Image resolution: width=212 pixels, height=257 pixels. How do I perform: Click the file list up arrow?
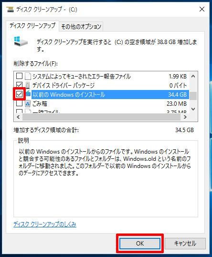coord(193,76)
